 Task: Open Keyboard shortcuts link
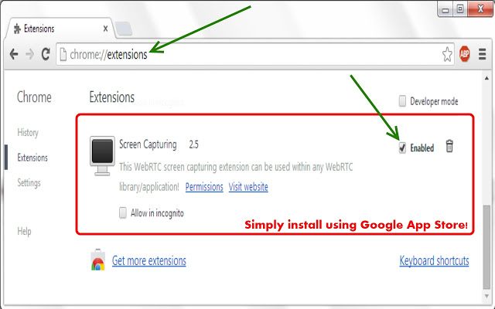click(x=434, y=261)
